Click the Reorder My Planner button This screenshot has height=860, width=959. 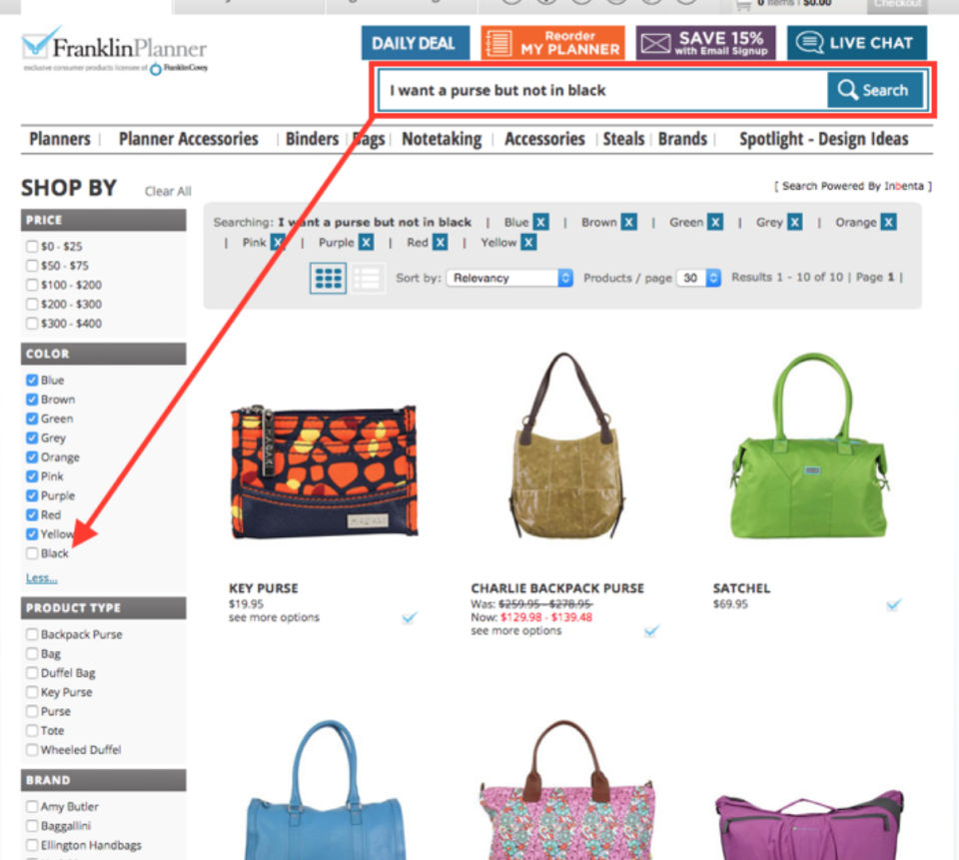(x=552, y=43)
